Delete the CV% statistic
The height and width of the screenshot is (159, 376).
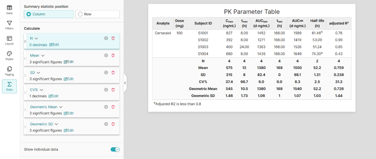113,90
